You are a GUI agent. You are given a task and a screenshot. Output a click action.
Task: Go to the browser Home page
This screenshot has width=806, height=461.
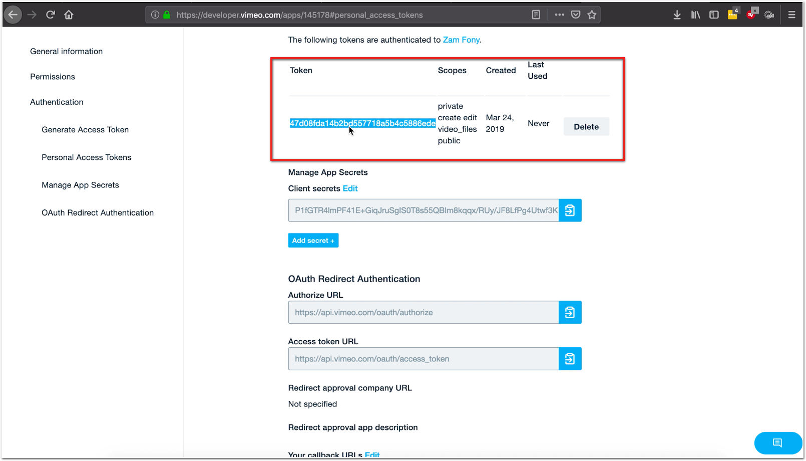pyautogui.click(x=69, y=15)
